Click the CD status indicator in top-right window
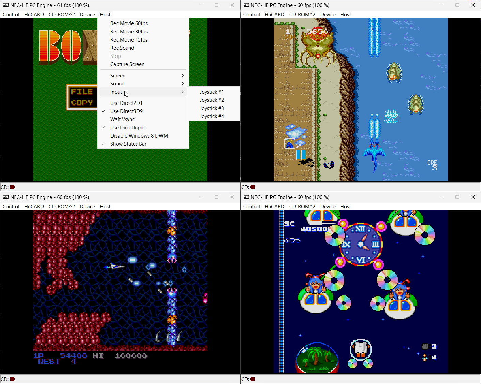Viewport: 481px width, 384px height. coord(253,187)
